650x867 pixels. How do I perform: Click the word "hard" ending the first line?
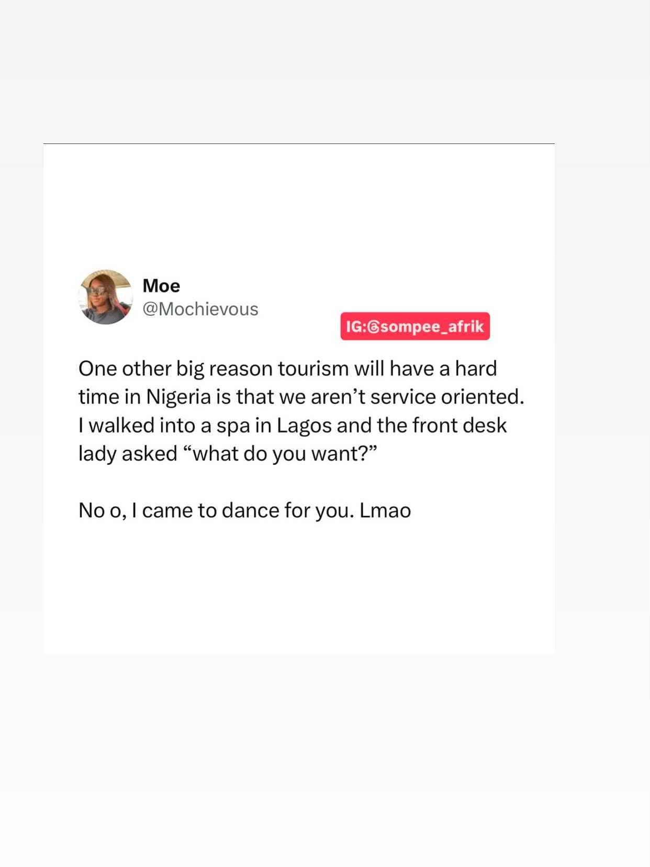tap(476, 369)
